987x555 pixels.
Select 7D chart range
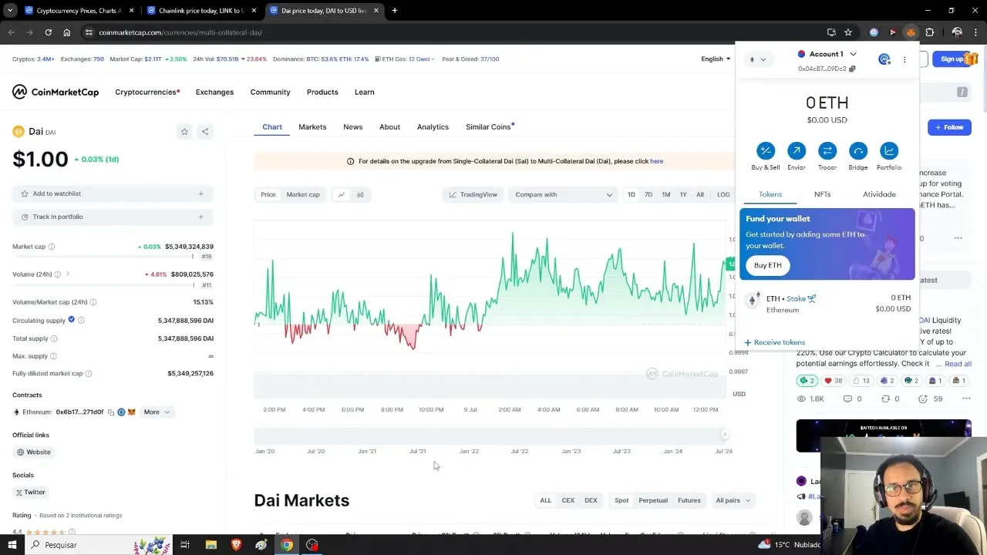(648, 194)
